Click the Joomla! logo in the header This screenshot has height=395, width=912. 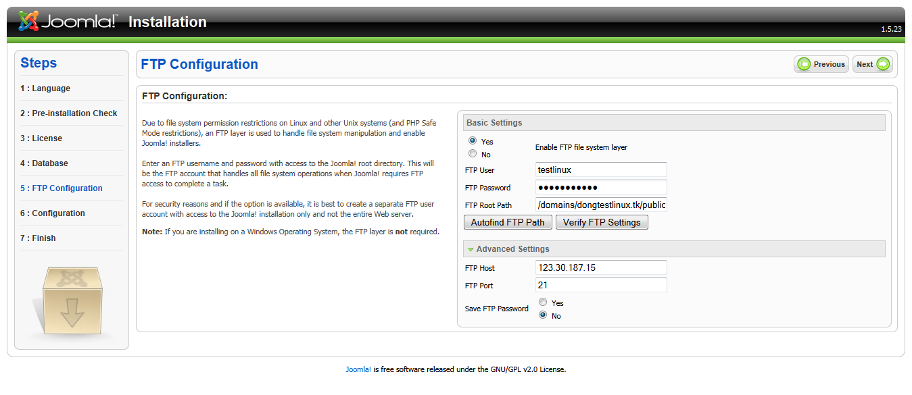tap(68, 22)
